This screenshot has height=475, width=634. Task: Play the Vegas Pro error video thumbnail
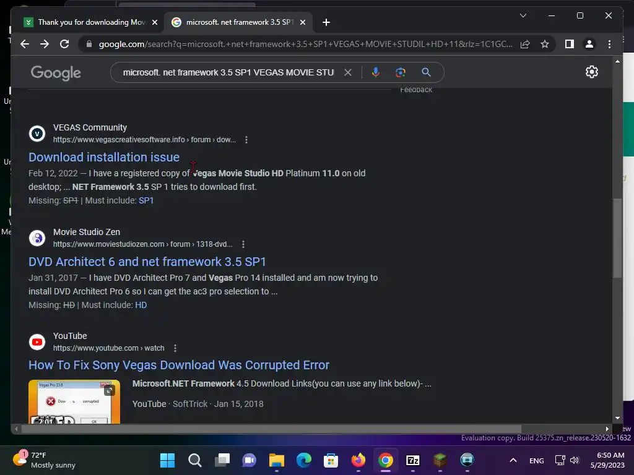74,401
